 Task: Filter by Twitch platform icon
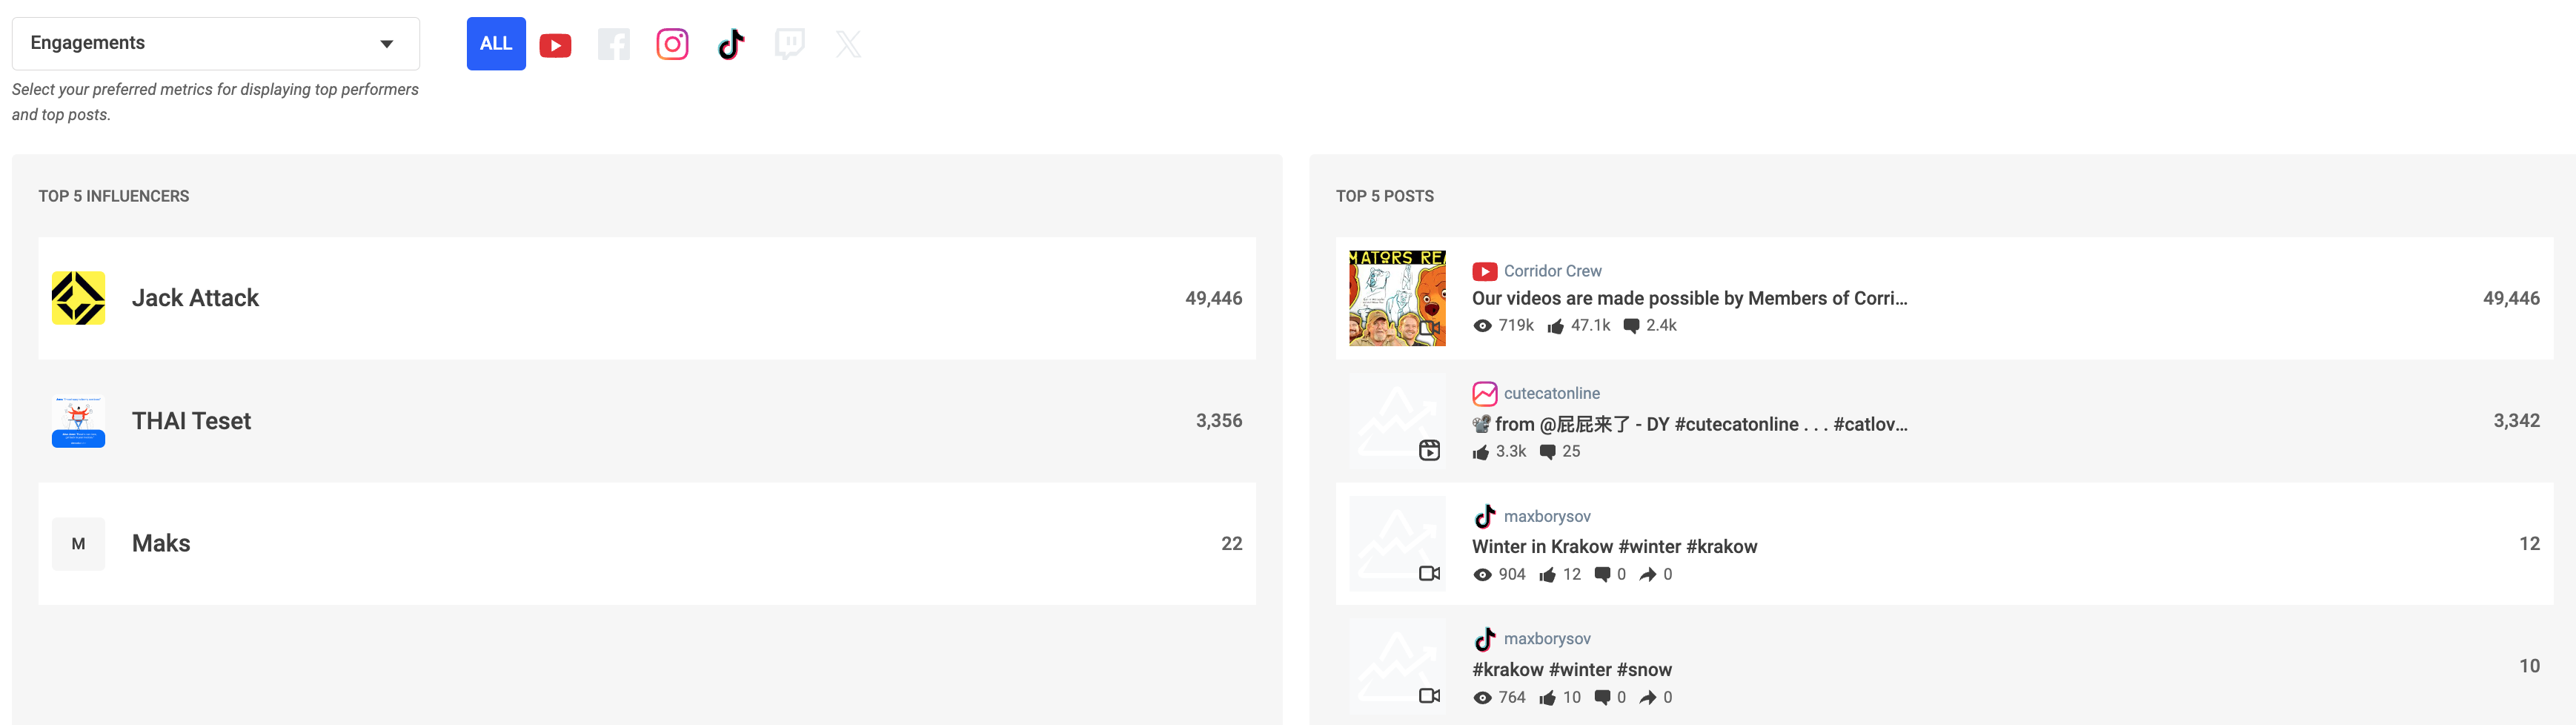click(790, 44)
